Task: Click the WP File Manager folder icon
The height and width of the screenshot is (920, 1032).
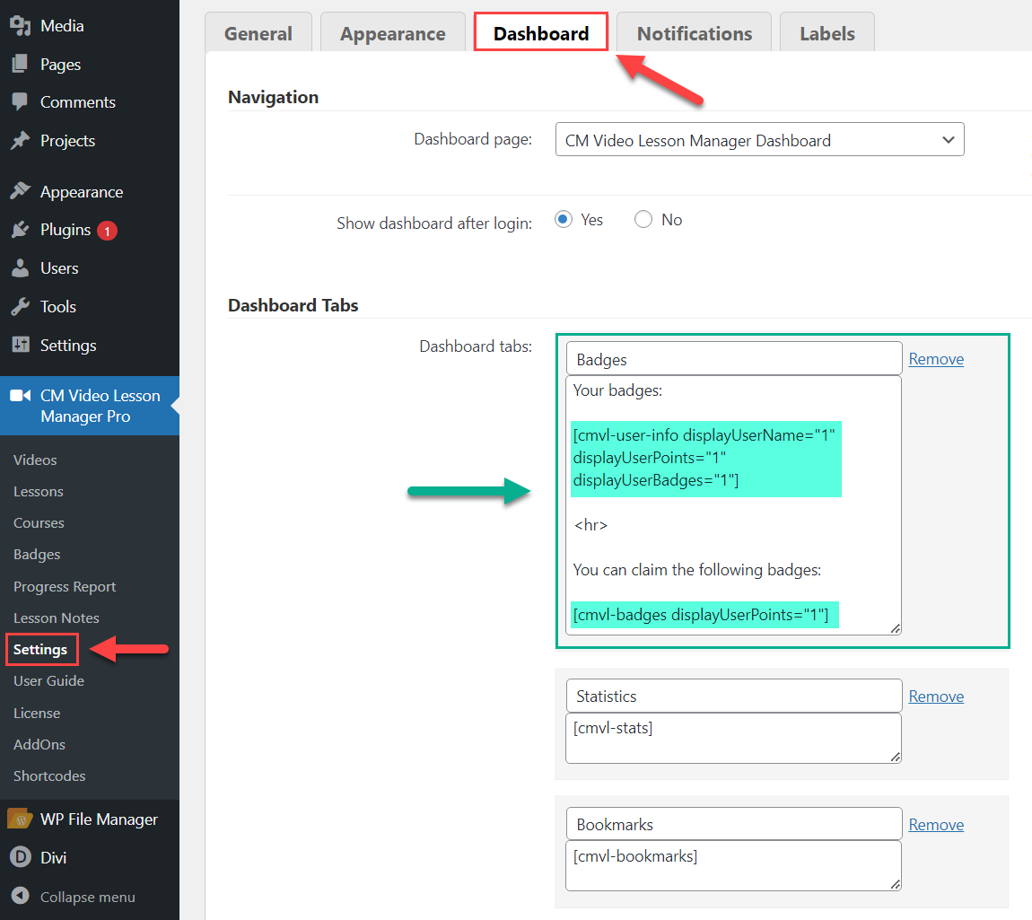Action: tap(21, 819)
